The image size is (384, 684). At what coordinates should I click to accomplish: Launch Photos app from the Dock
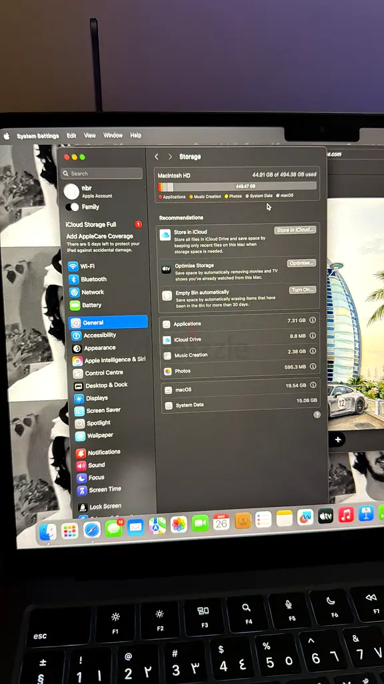pos(179,524)
